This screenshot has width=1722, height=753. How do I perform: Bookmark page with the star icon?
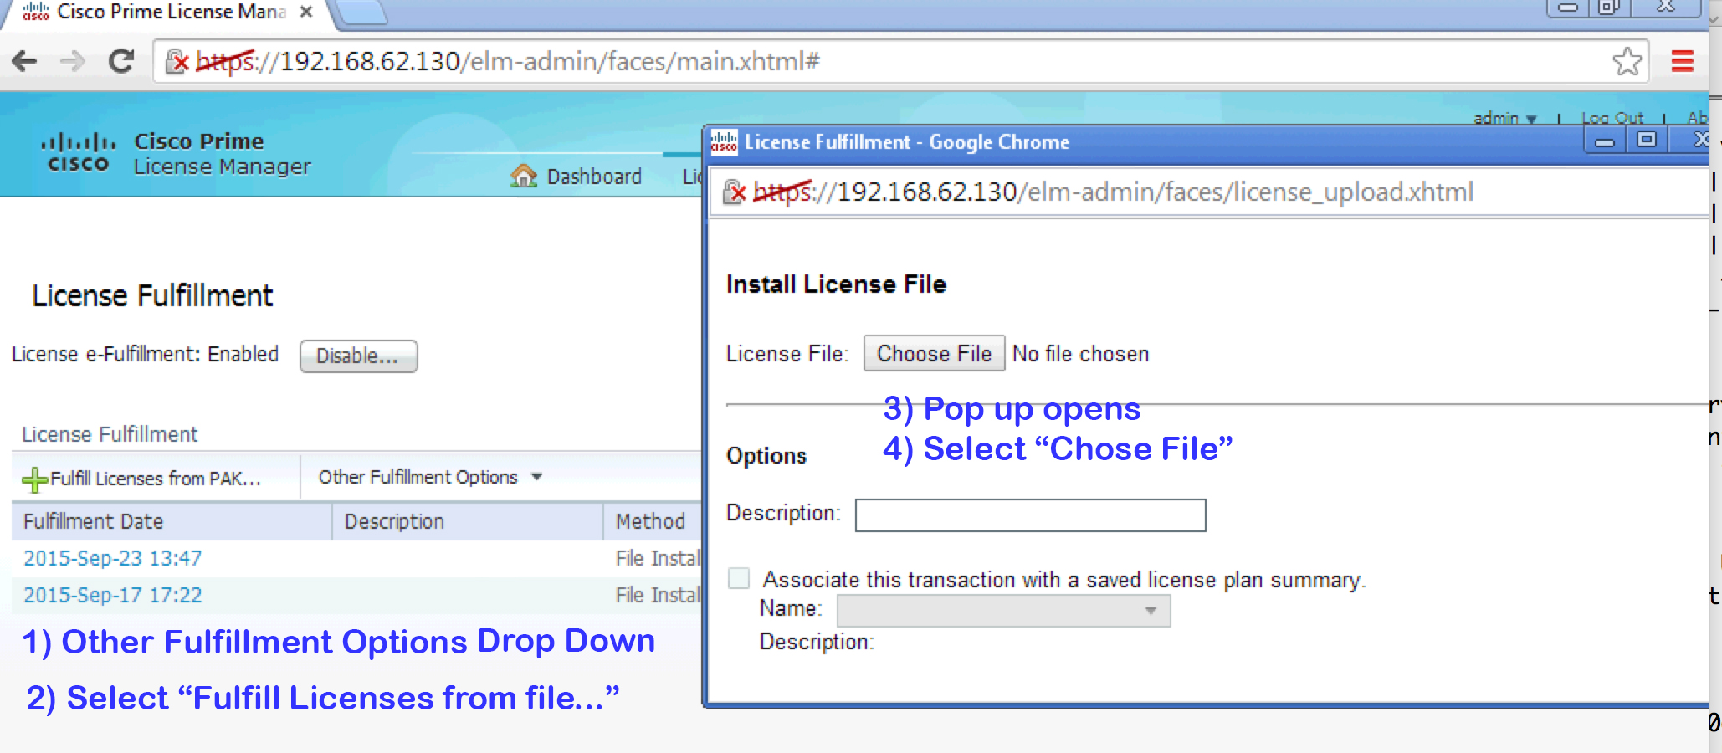coord(1627,61)
